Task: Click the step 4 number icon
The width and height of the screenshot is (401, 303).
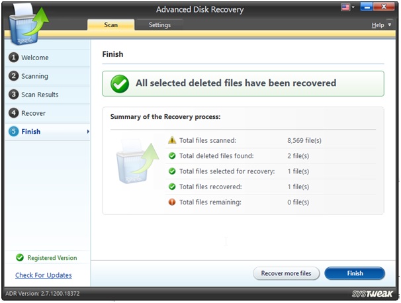Action: [x=13, y=112]
